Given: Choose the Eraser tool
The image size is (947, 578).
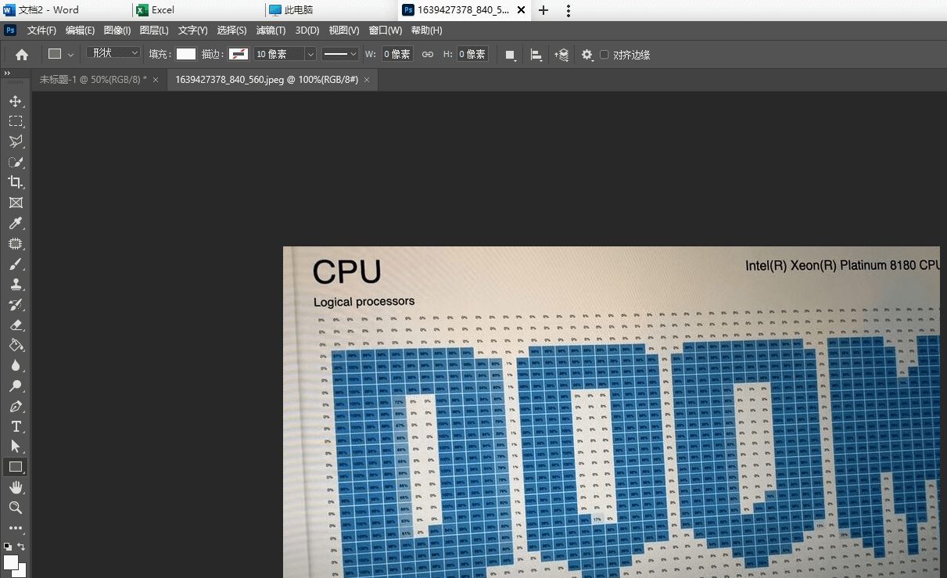Looking at the screenshot, I should coord(15,325).
